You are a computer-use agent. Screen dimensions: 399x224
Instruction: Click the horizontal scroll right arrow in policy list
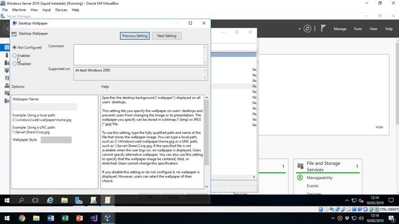coord(254,177)
